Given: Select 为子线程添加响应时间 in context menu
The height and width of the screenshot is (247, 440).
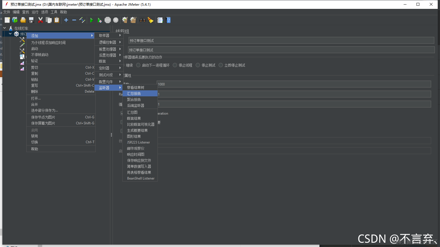Looking at the screenshot, I should (61, 43).
